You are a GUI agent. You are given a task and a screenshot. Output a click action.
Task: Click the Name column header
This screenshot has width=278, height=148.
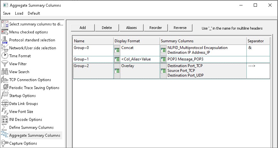93,41
